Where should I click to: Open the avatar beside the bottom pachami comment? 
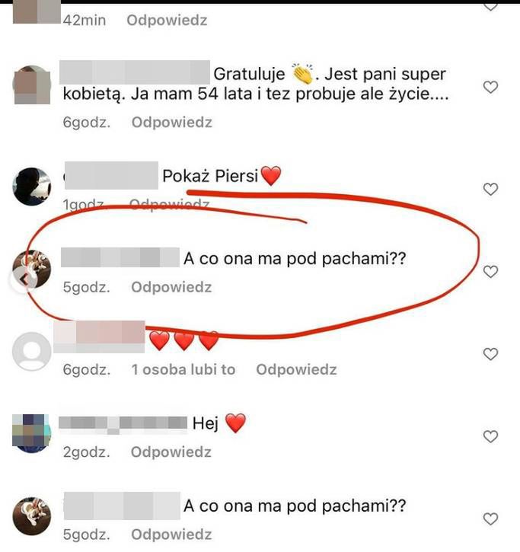pos(32,516)
